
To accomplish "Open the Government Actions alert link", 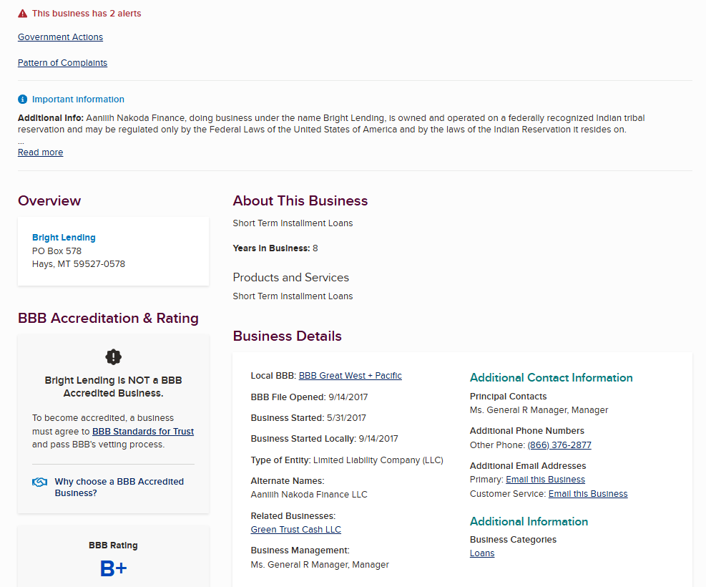I will click(x=60, y=37).
